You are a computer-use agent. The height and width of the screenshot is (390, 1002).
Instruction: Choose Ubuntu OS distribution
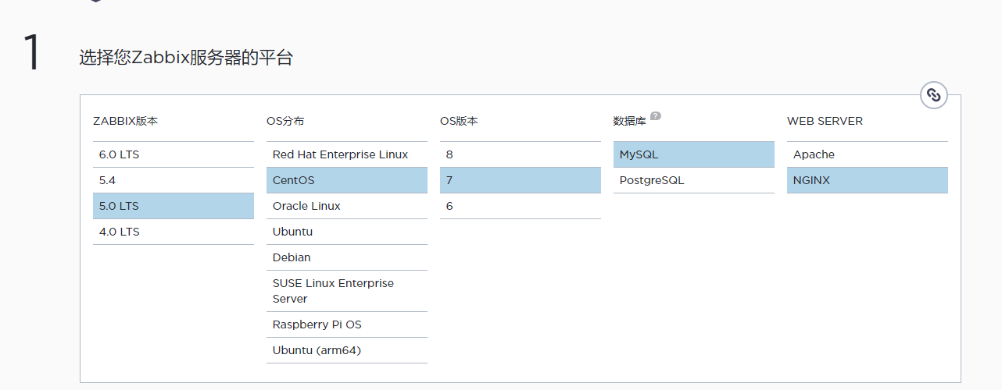click(x=347, y=232)
